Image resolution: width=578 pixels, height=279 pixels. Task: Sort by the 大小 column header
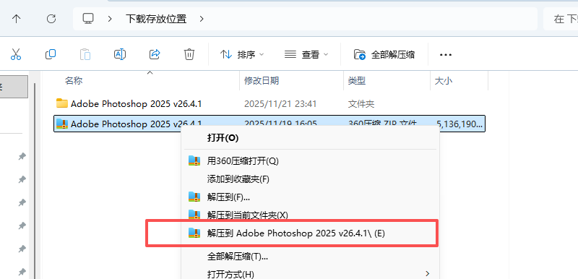pyautogui.click(x=444, y=81)
